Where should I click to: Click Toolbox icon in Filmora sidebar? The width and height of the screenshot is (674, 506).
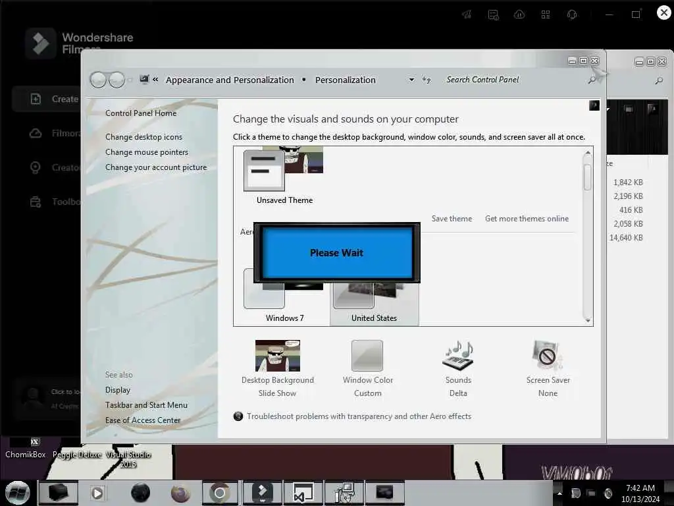point(36,202)
